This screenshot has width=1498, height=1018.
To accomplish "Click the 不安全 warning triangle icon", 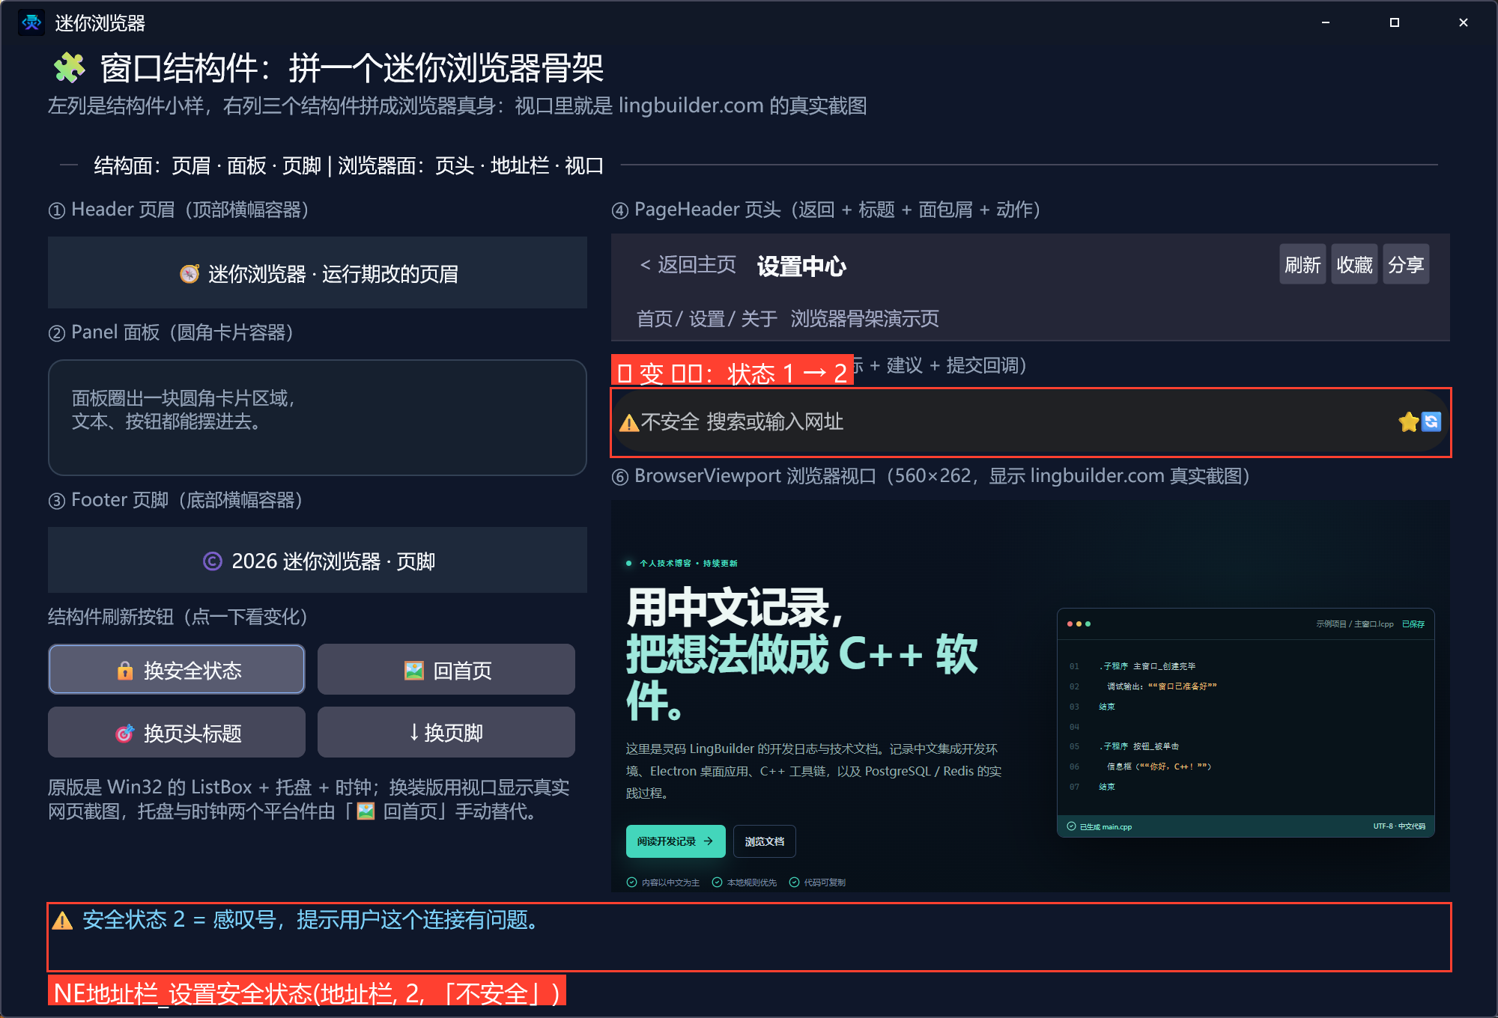I will pyautogui.click(x=629, y=423).
